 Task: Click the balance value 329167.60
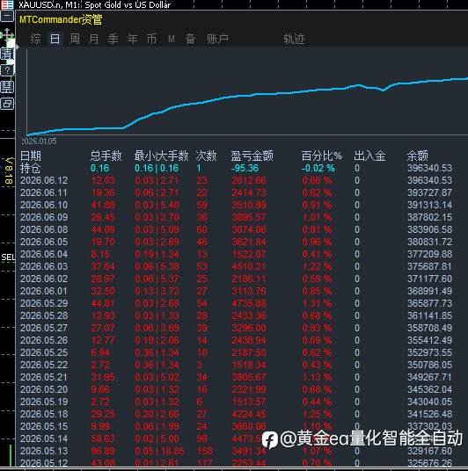(x=430, y=451)
